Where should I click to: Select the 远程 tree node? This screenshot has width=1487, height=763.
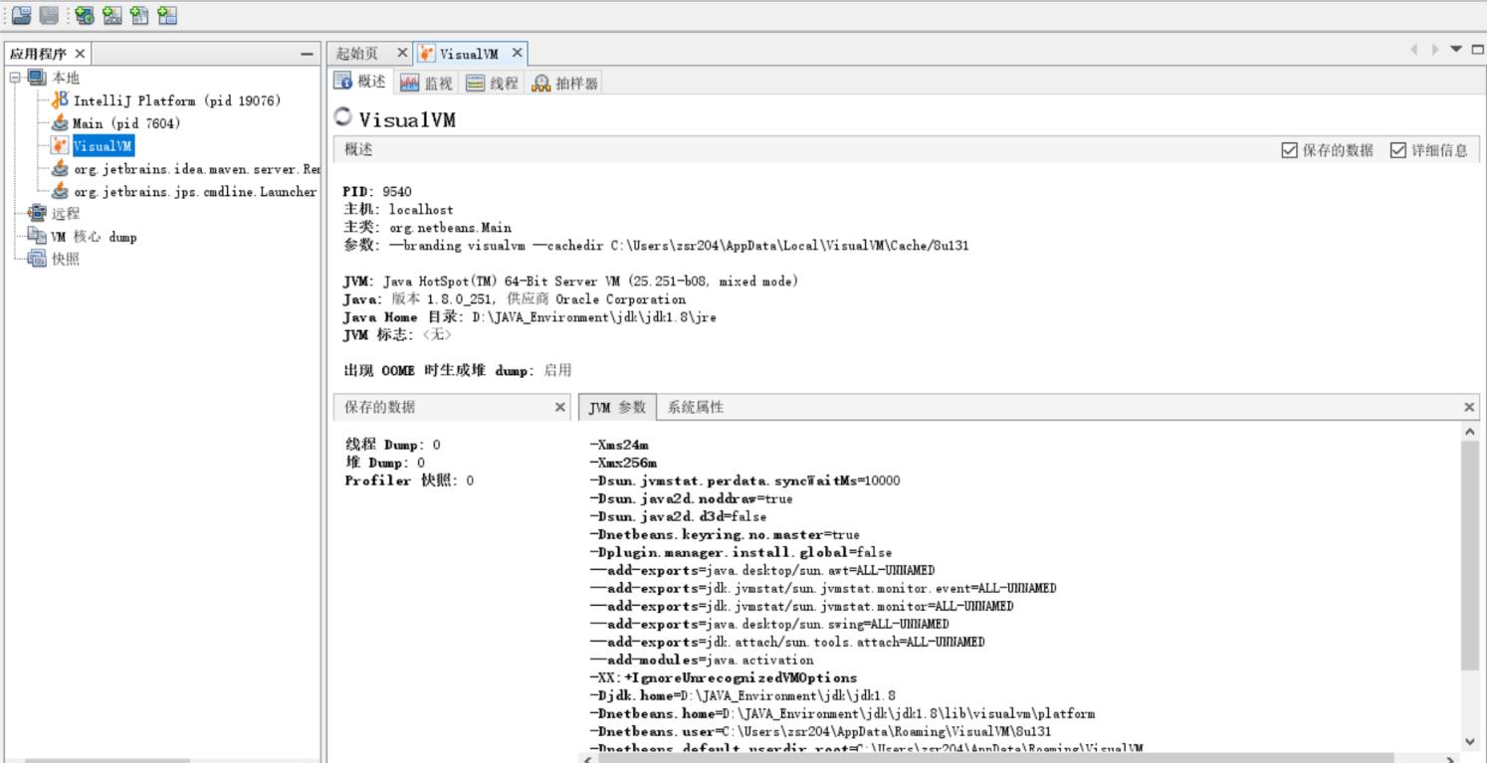(65, 213)
